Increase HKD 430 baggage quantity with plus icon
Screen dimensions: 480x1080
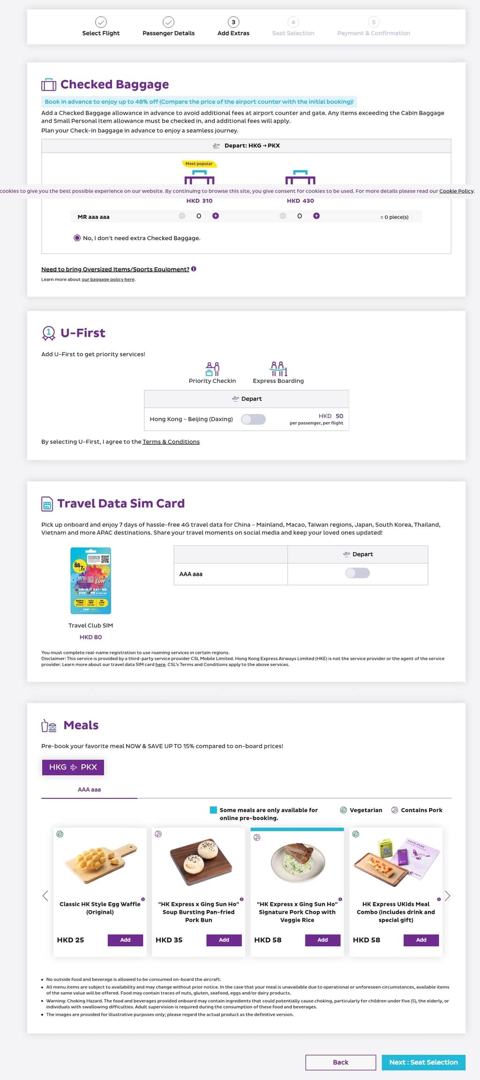[x=316, y=216]
